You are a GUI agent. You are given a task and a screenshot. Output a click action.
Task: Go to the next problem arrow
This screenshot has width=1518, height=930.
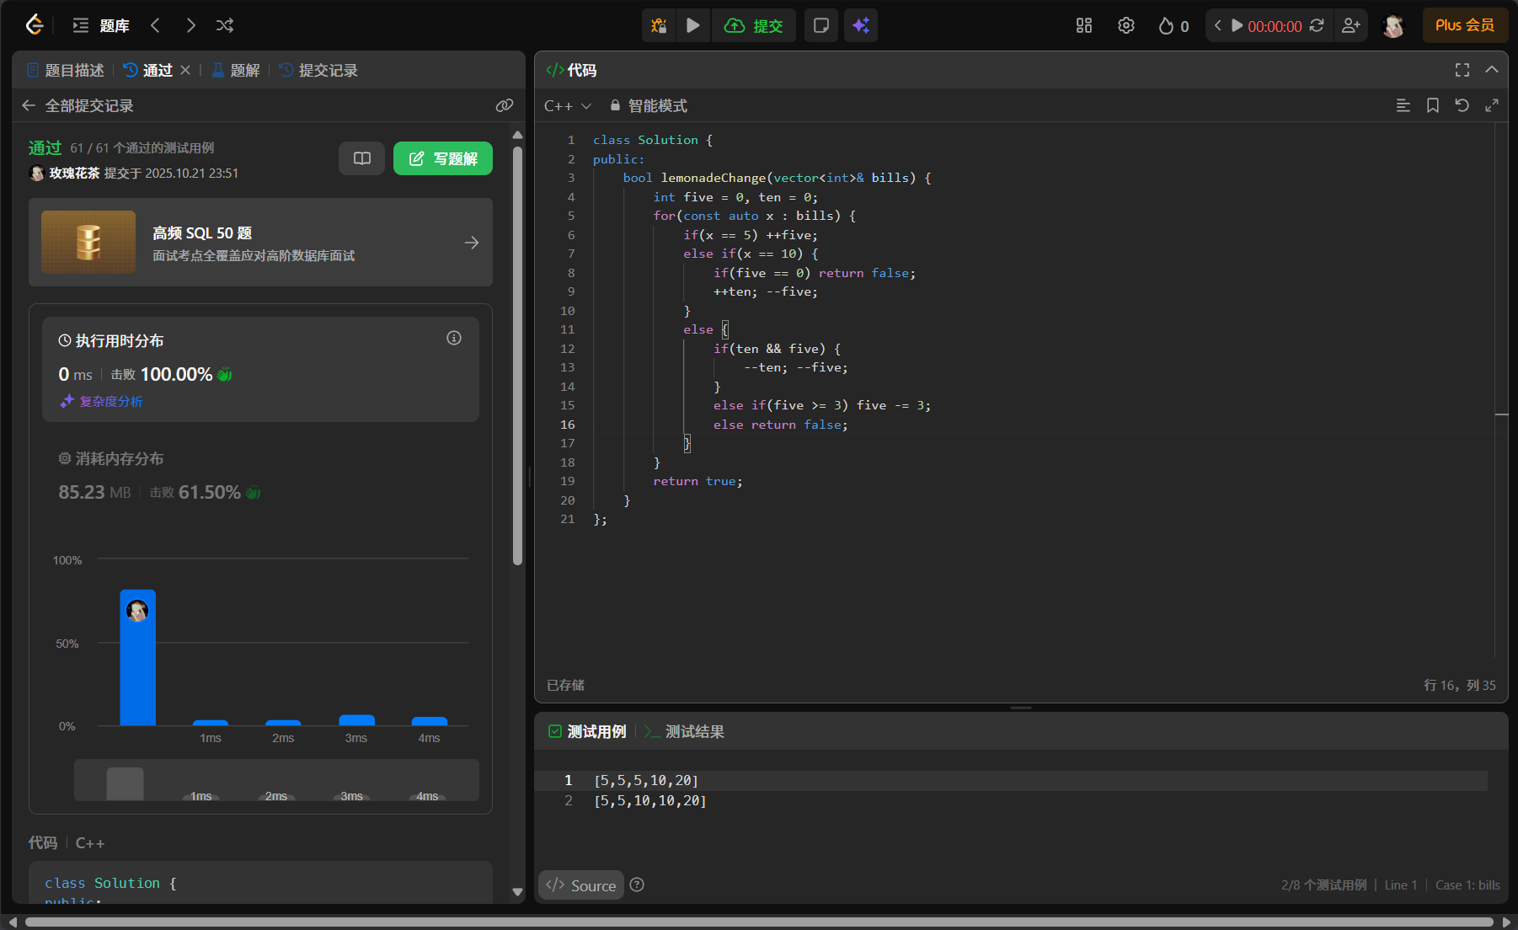coord(190,25)
